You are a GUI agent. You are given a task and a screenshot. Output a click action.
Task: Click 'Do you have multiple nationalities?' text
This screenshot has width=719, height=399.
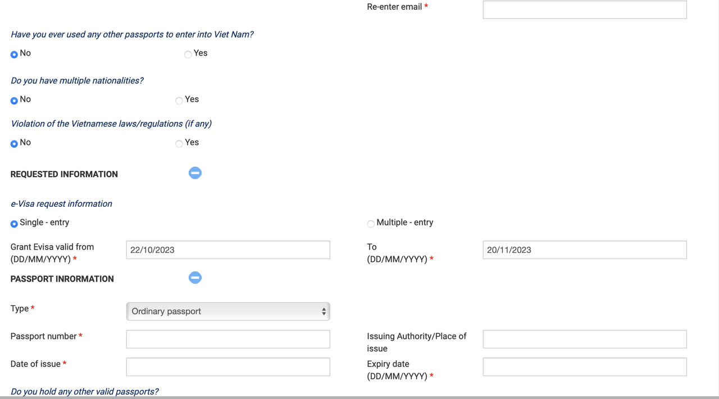point(77,80)
